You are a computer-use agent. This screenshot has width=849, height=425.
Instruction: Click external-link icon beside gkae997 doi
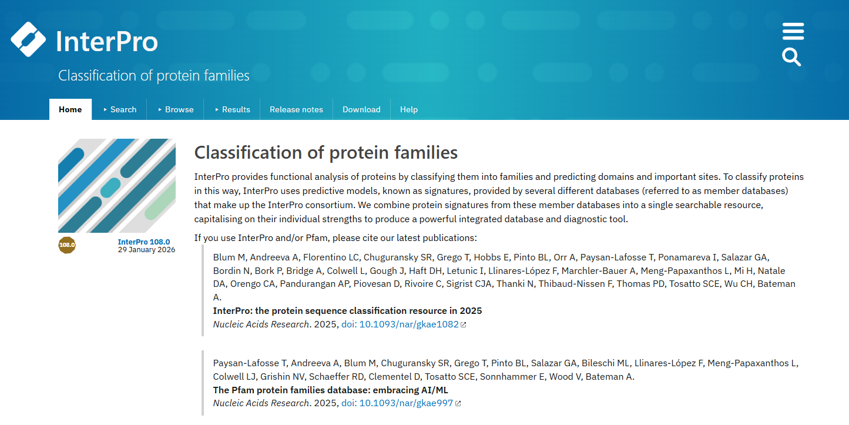tap(458, 403)
